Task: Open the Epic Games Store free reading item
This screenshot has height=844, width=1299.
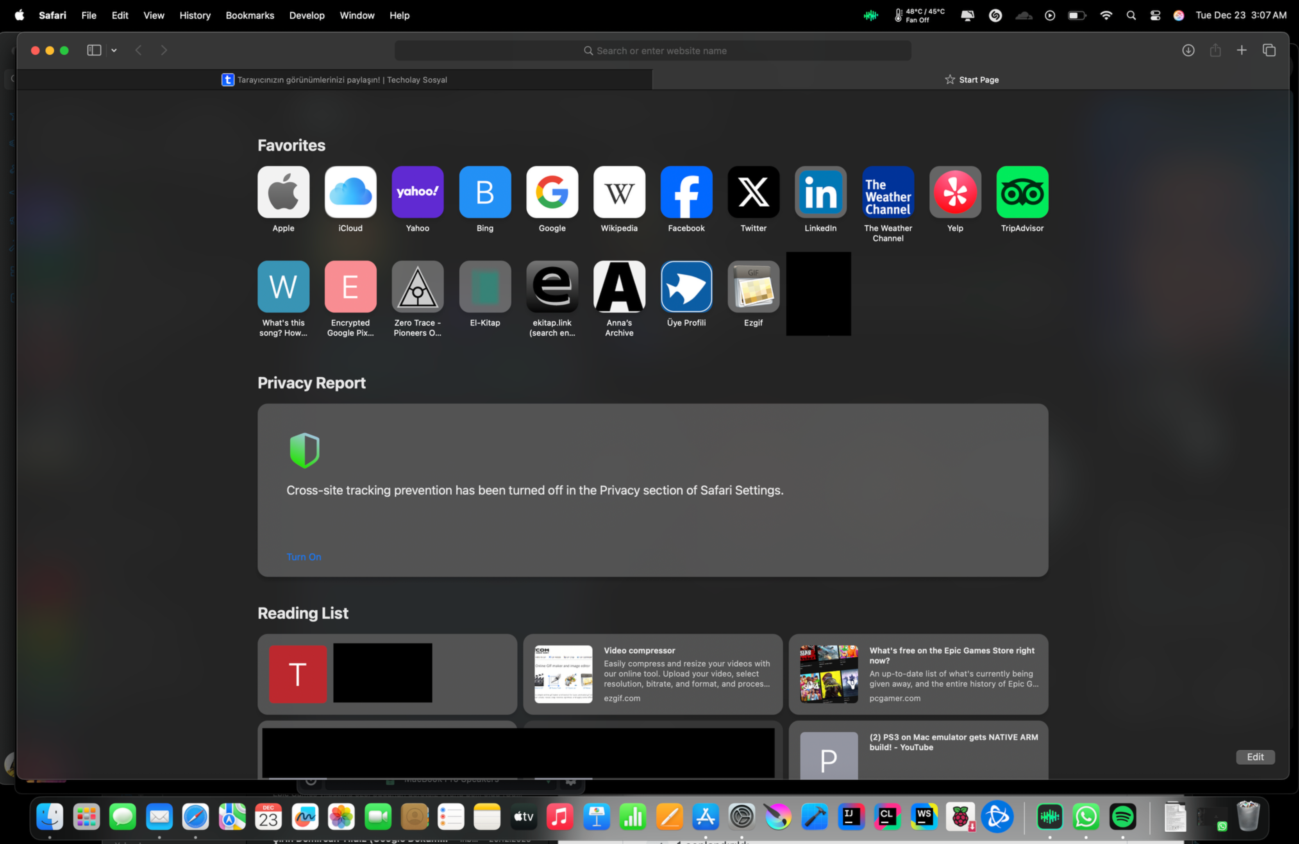Action: pyautogui.click(x=918, y=674)
